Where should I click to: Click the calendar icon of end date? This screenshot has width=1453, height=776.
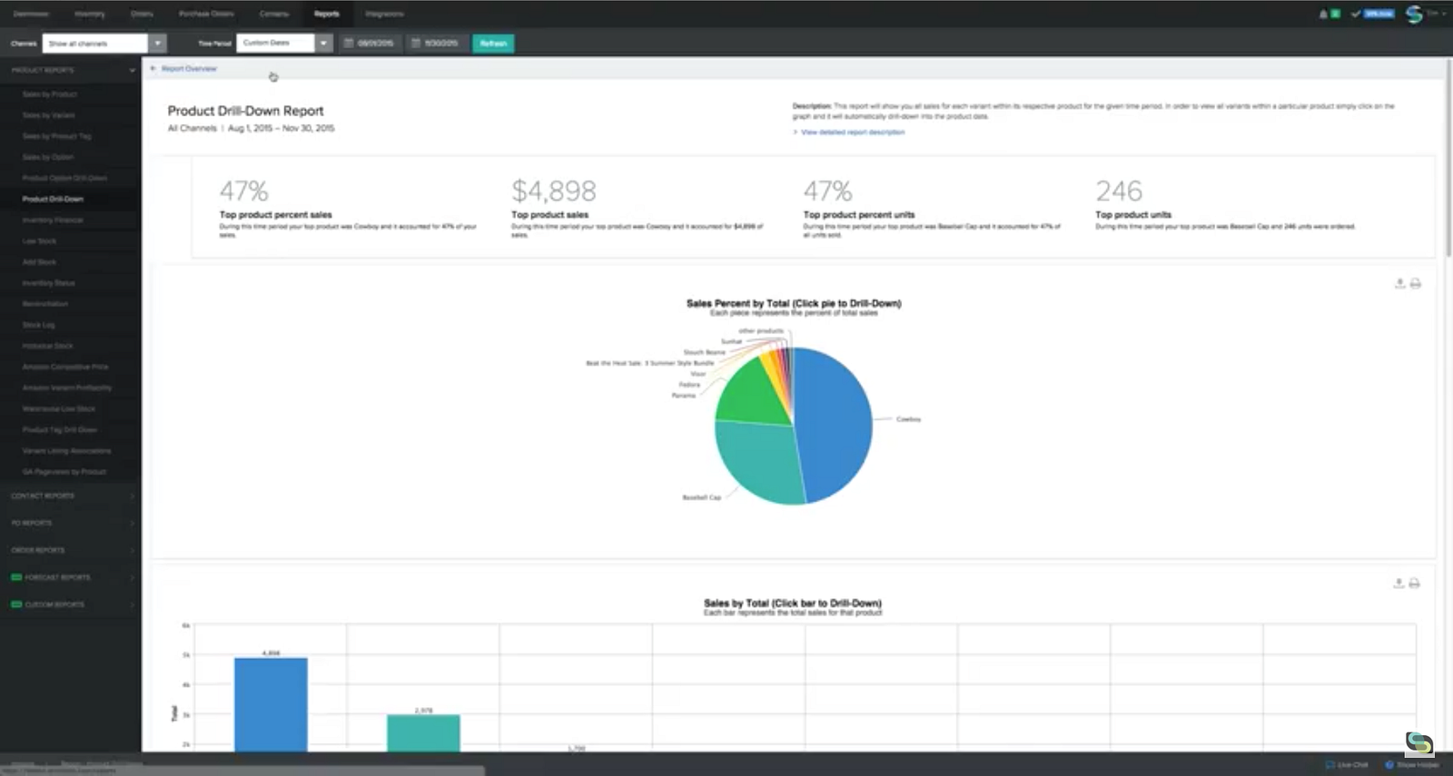[x=415, y=43]
